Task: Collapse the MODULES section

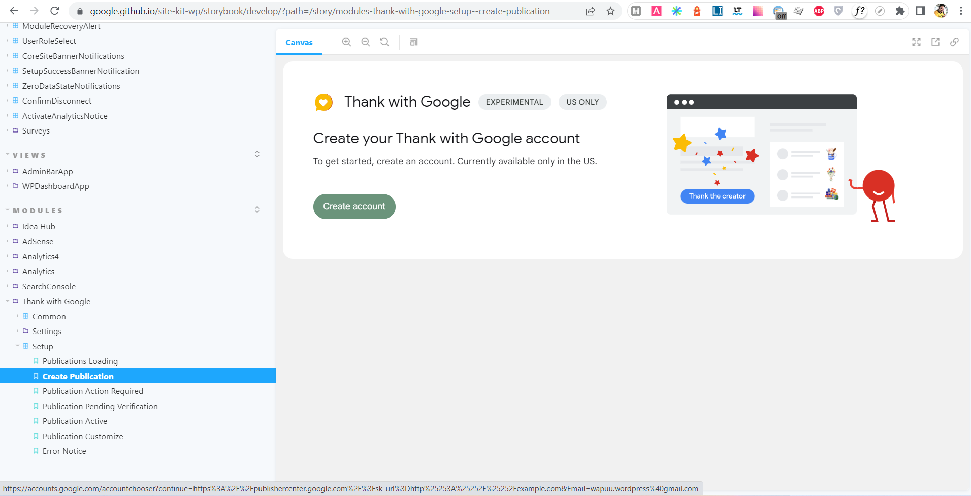Action: click(x=38, y=211)
